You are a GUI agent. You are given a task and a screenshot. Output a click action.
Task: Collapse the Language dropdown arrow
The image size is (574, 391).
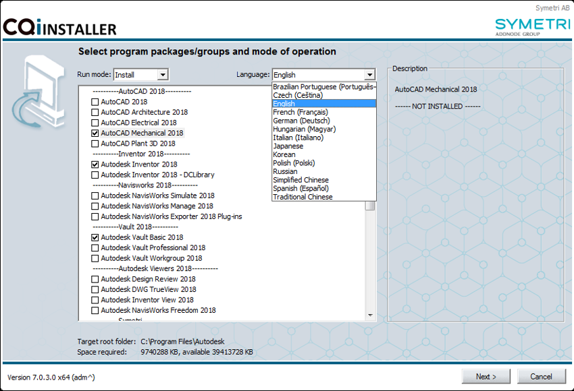370,75
